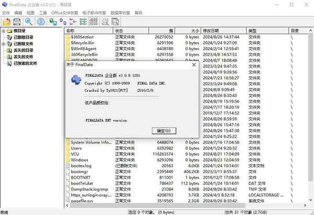Select the DumpStack.log.tmp file row
The image size is (314, 215).
coord(186,189)
